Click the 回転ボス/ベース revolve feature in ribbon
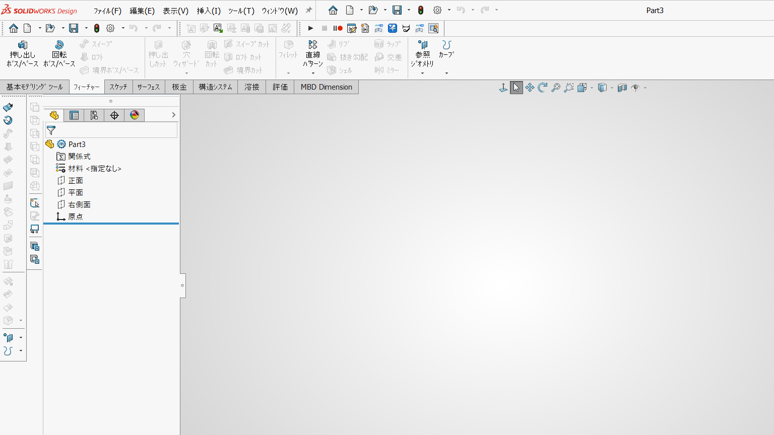 pyautogui.click(x=59, y=54)
